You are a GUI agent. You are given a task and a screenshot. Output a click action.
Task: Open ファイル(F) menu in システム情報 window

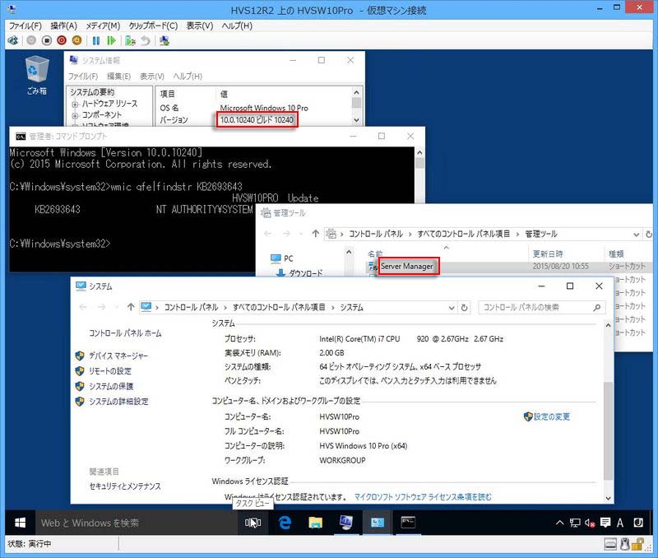coord(83,77)
